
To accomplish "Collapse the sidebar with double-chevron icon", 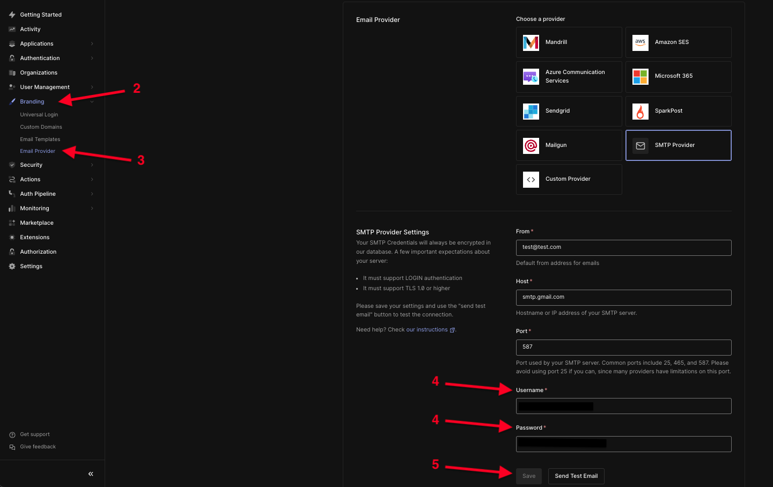I will pyautogui.click(x=91, y=474).
